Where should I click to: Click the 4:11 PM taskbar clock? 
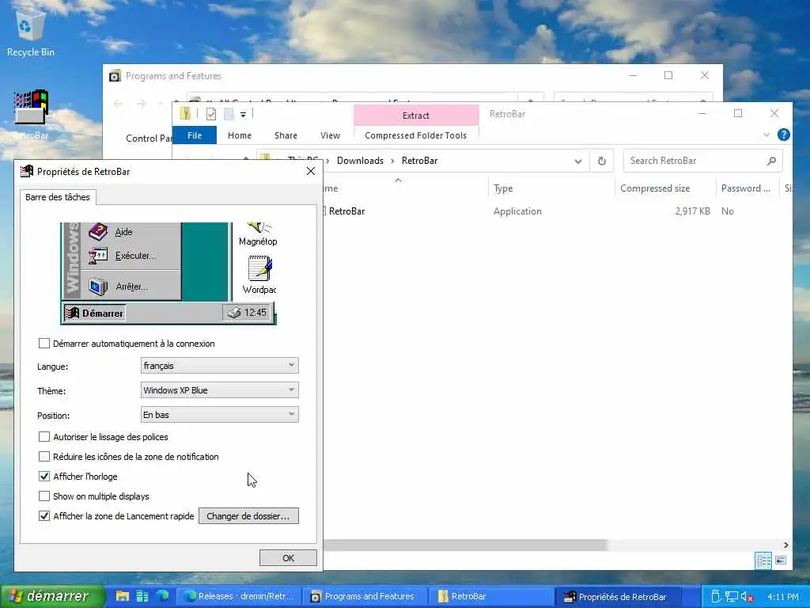click(782, 597)
